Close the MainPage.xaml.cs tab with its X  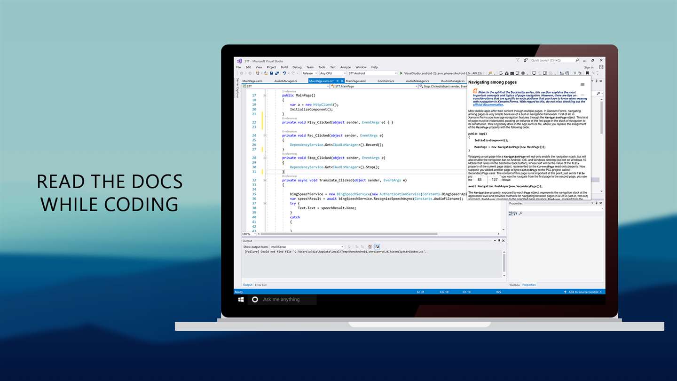pyautogui.click(x=342, y=81)
